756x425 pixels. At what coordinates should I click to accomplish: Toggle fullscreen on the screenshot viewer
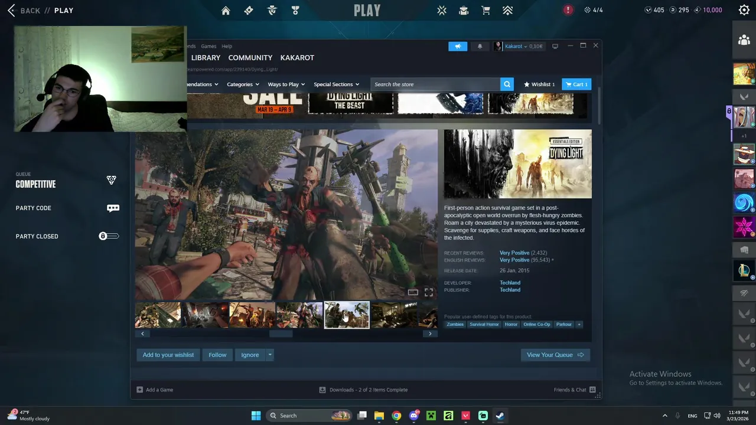429,292
